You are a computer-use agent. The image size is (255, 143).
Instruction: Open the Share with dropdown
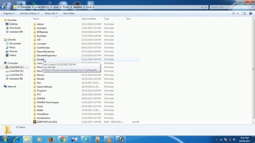[x=51, y=14]
